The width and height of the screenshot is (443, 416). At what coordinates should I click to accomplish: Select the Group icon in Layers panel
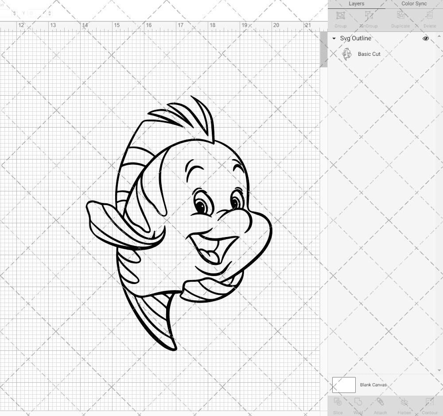[x=340, y=18]
